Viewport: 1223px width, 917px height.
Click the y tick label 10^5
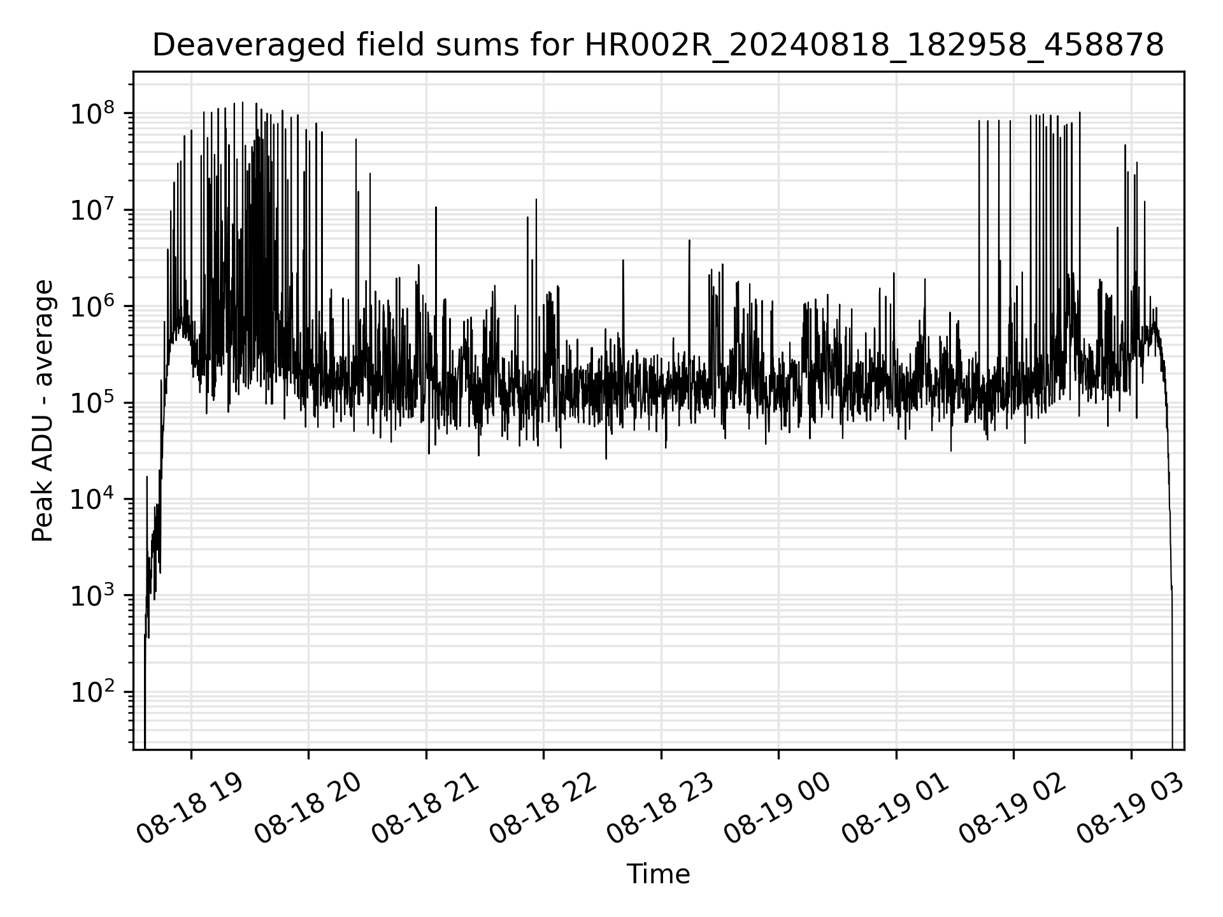tap(92, 402)
